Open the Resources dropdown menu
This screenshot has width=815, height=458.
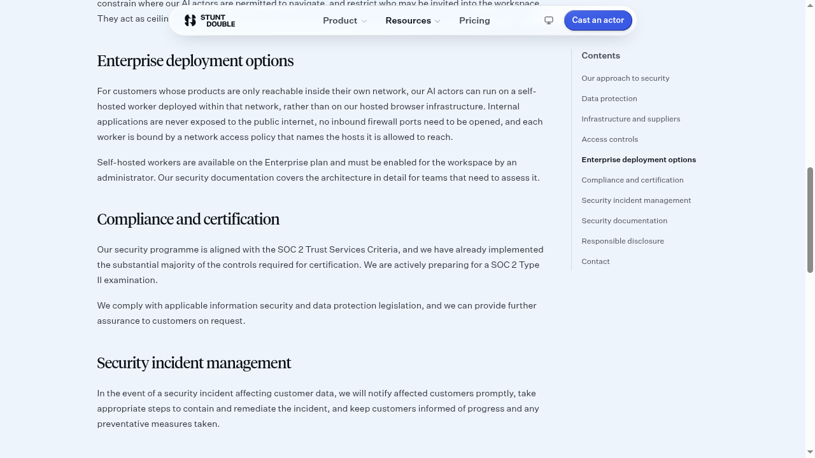click(413, 20)
